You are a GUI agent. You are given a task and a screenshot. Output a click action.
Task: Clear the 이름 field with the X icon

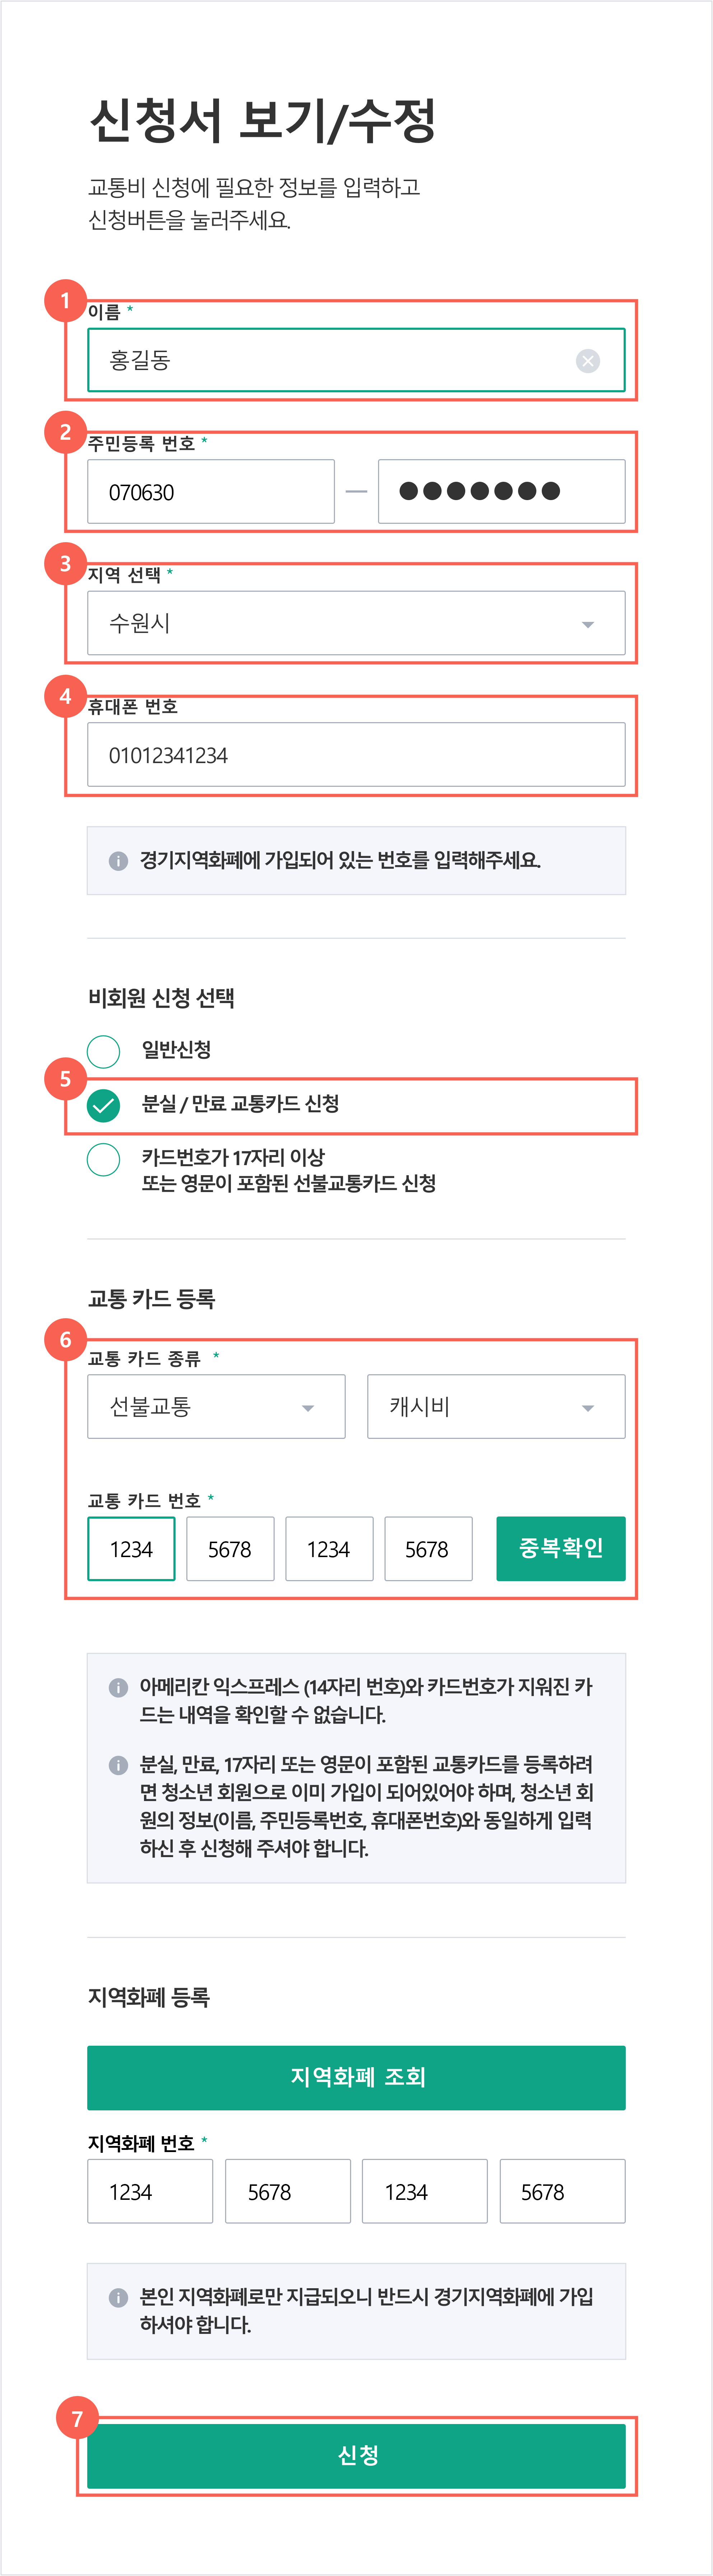click(588, 361)
